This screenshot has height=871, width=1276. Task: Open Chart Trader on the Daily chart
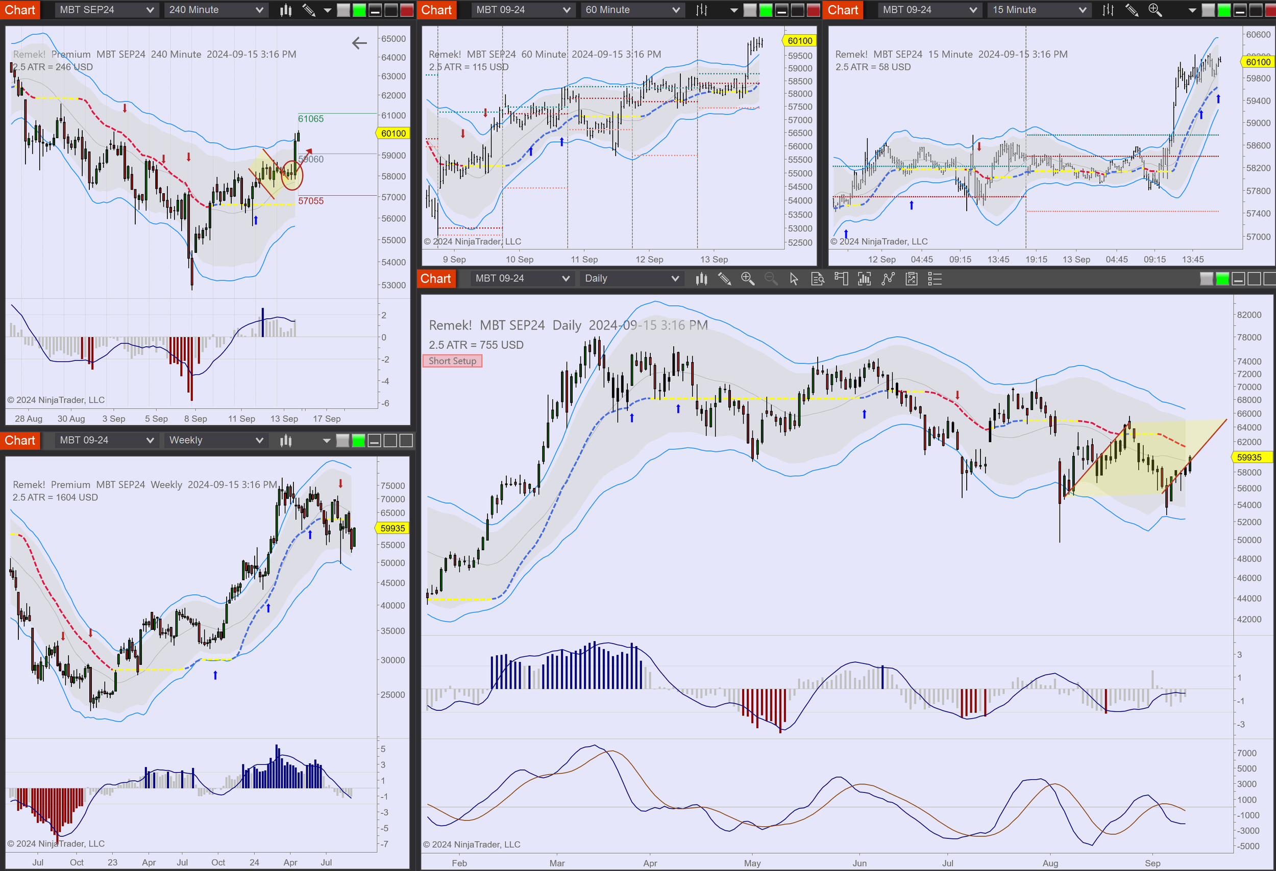tap(841, 279)
